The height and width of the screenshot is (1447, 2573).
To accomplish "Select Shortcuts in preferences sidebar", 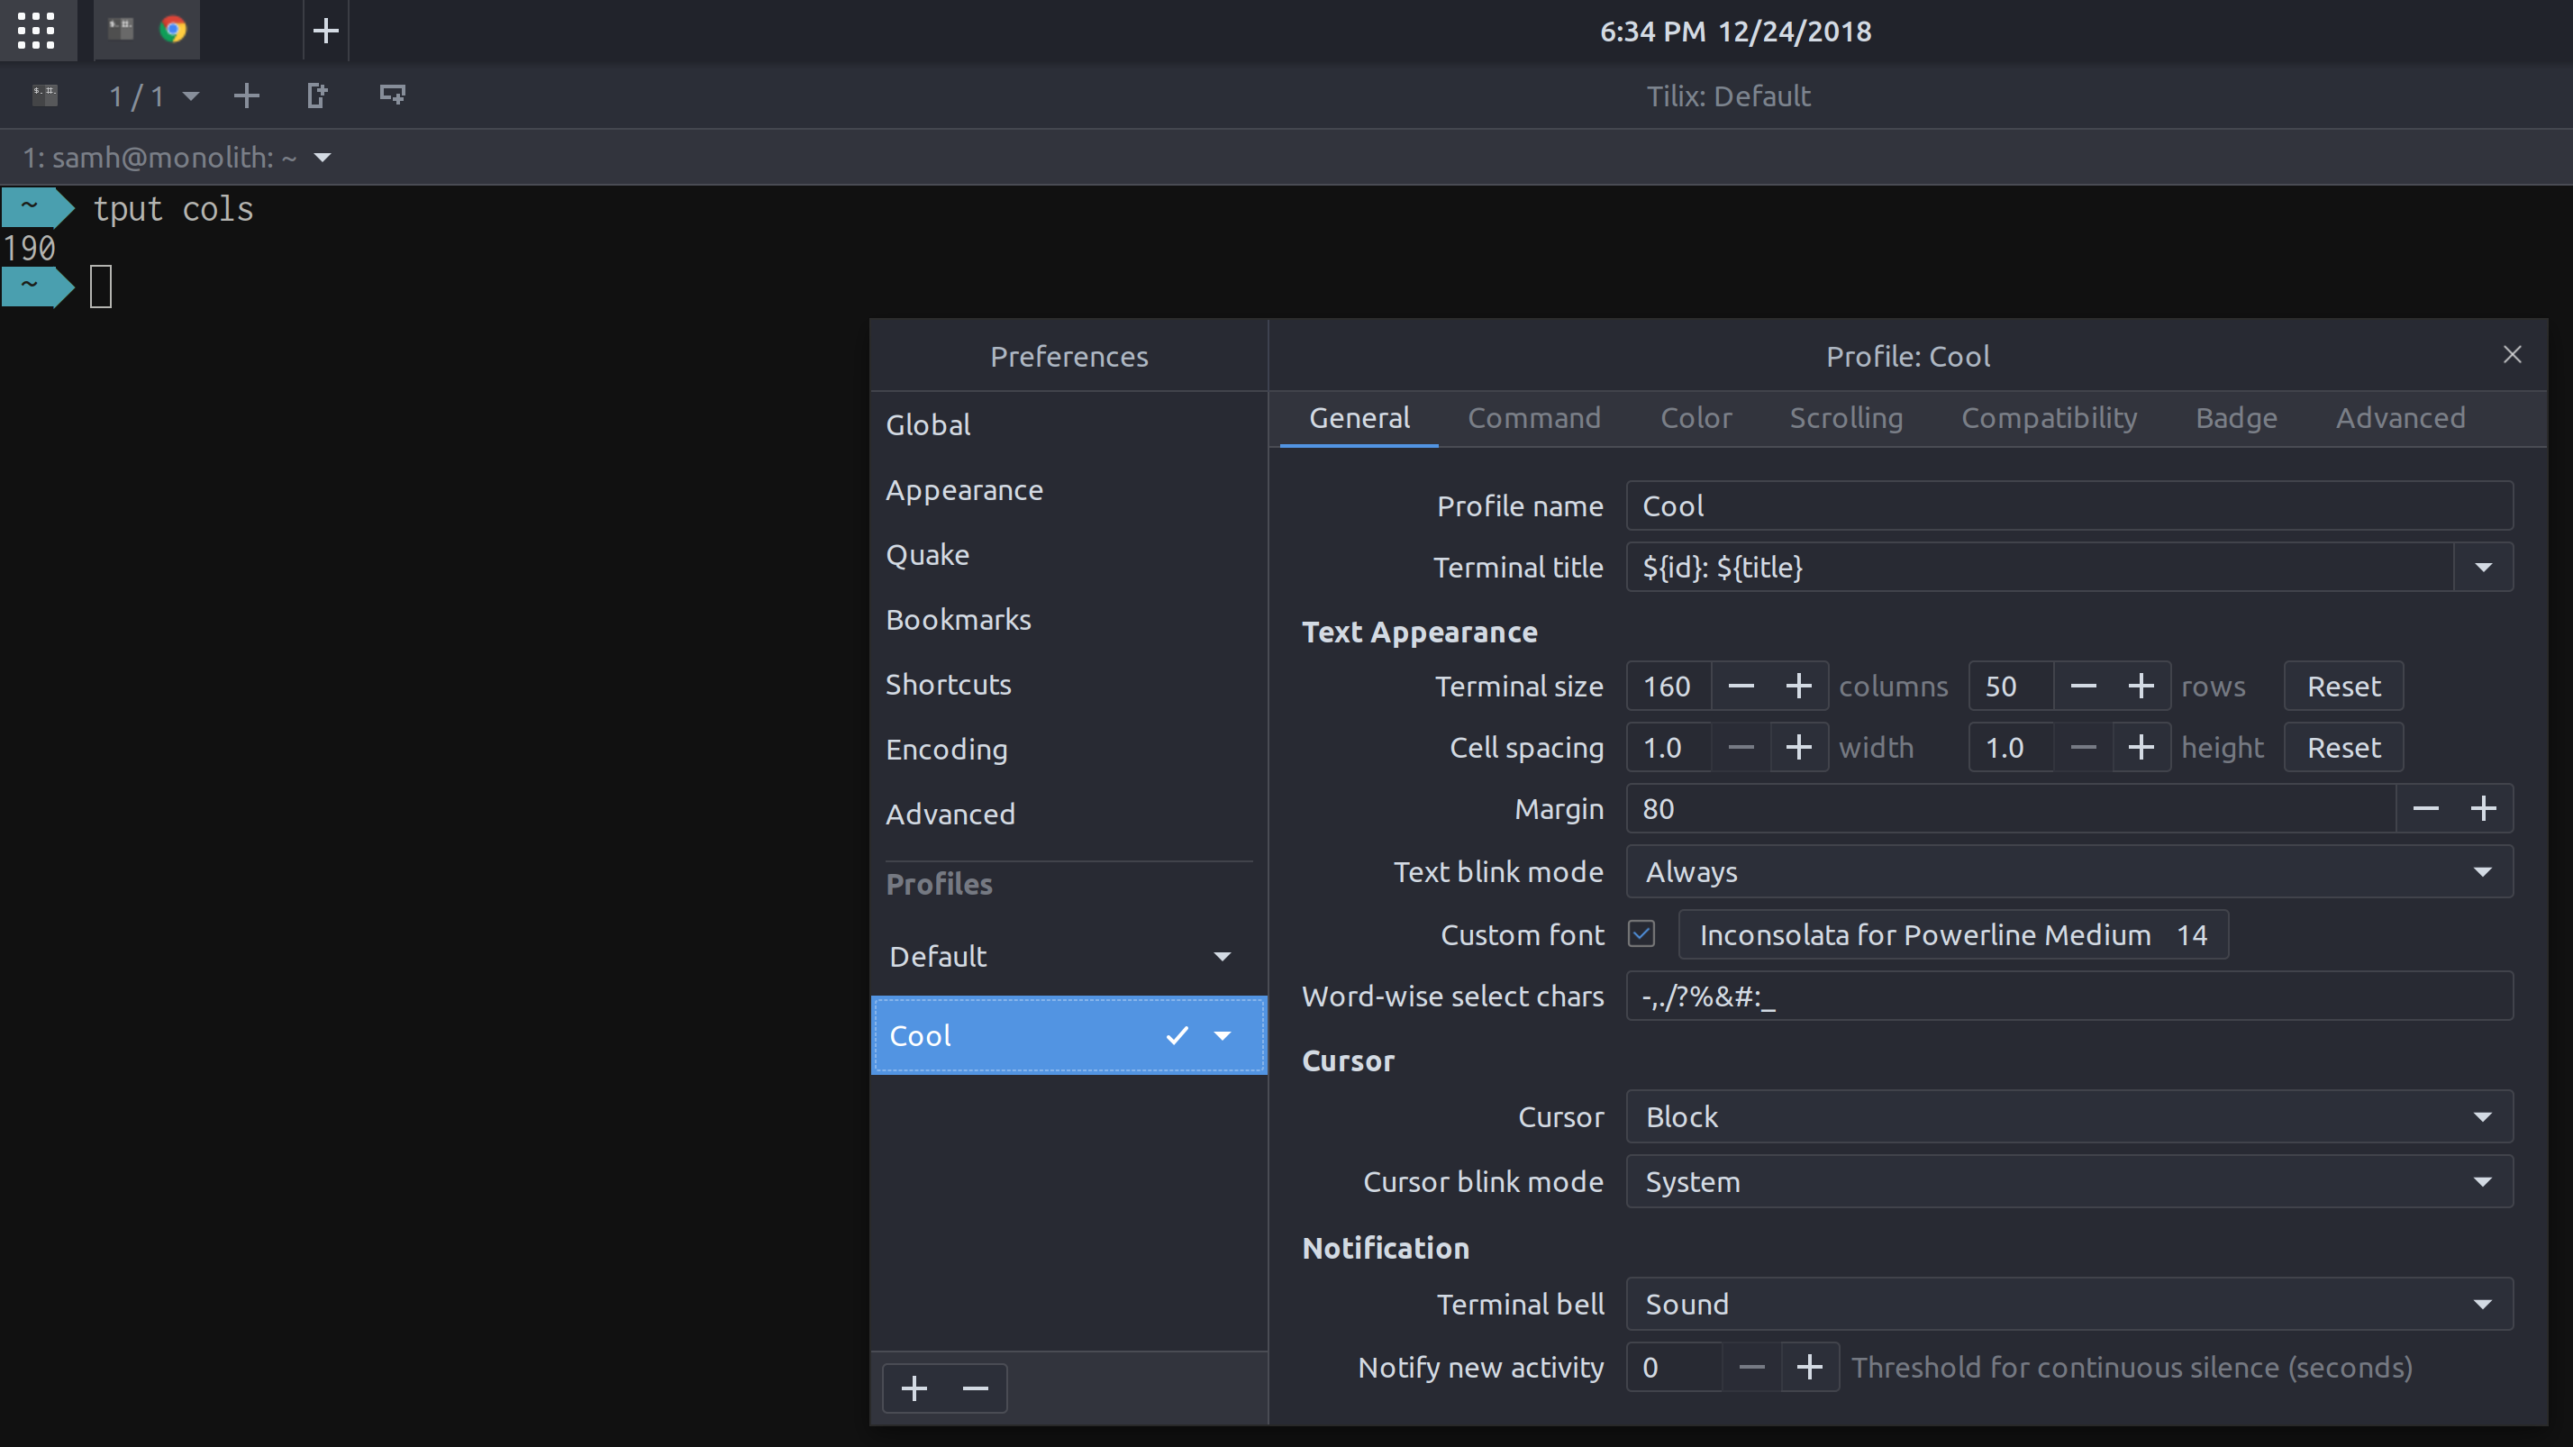I will click(948, 684).
